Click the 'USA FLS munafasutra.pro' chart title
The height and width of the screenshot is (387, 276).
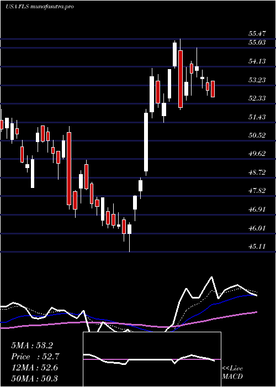(40, 7)
